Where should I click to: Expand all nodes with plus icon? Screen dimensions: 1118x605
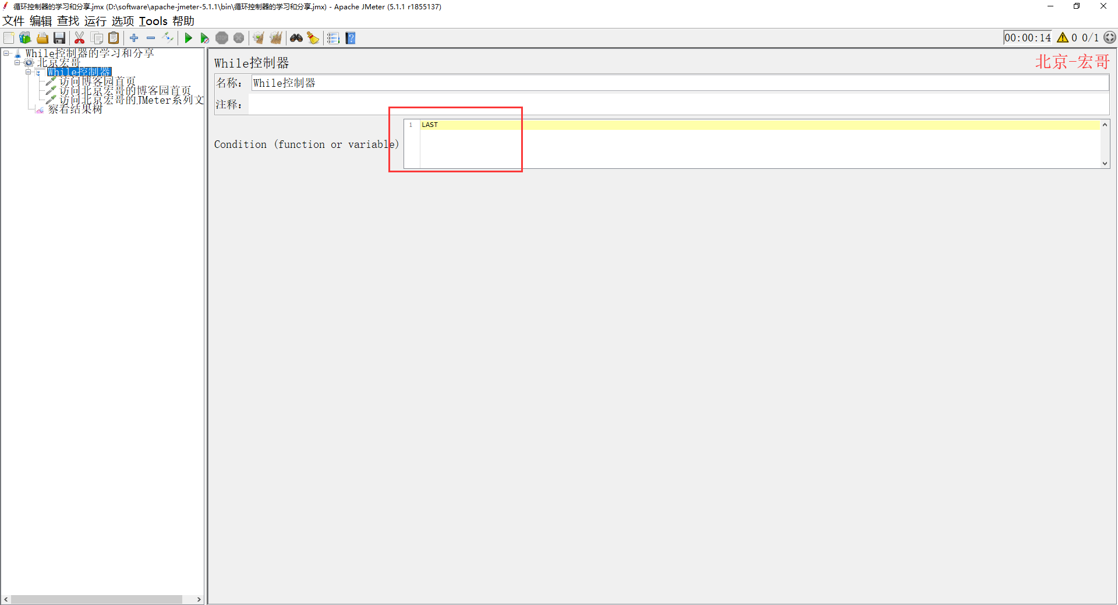click(134, 38)
